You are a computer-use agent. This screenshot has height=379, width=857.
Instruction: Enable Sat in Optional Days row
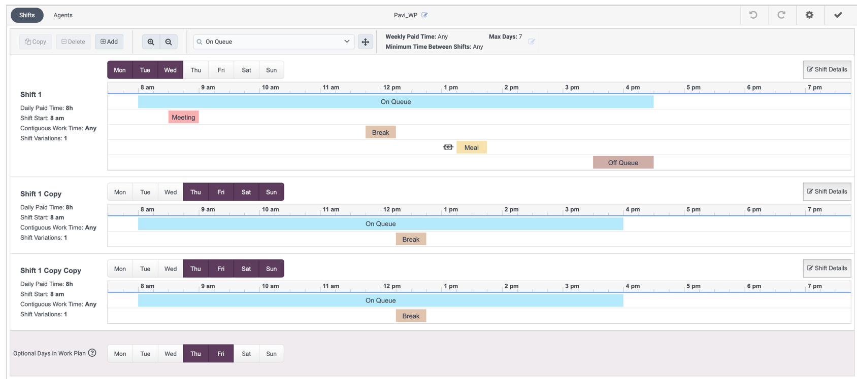246,354
